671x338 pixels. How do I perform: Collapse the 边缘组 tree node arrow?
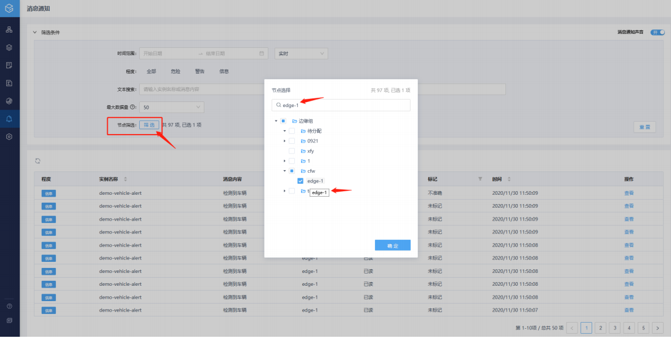[x=276, y=121]
